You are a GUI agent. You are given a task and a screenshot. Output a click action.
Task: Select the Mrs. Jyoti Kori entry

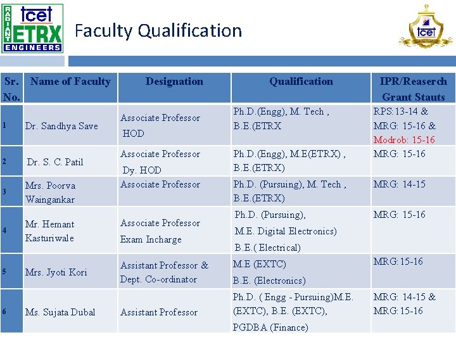tap(56, 272)
